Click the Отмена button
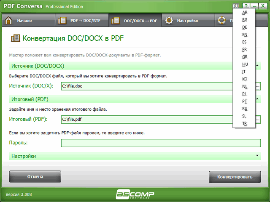Screen dimensions: 270x202 point(35,177)
